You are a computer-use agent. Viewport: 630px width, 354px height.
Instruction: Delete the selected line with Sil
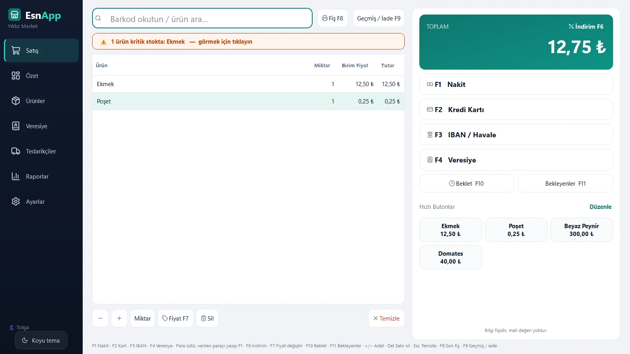click(x=208, y=318)
